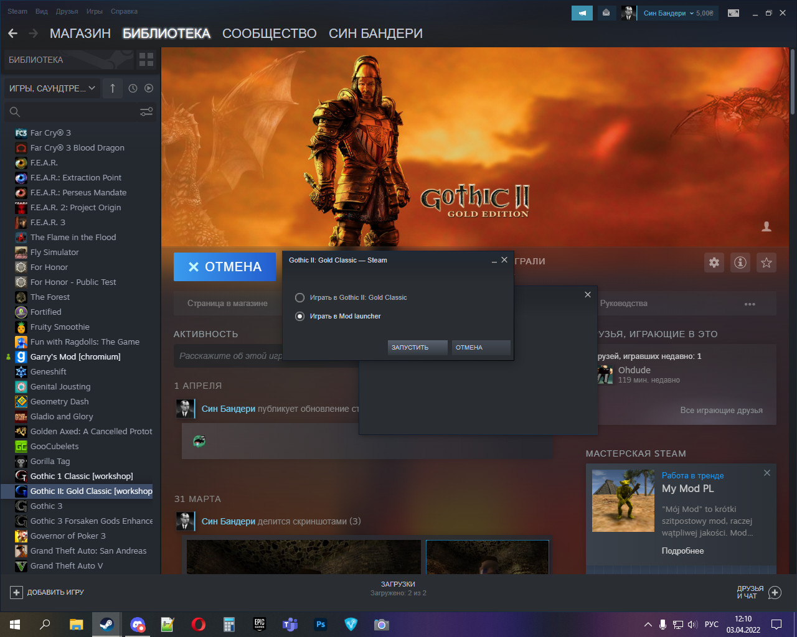This screenshot has width=797, height=637.
Task: Open game settings gear icon
Action: pyautogui.click(x=714, y=263)
